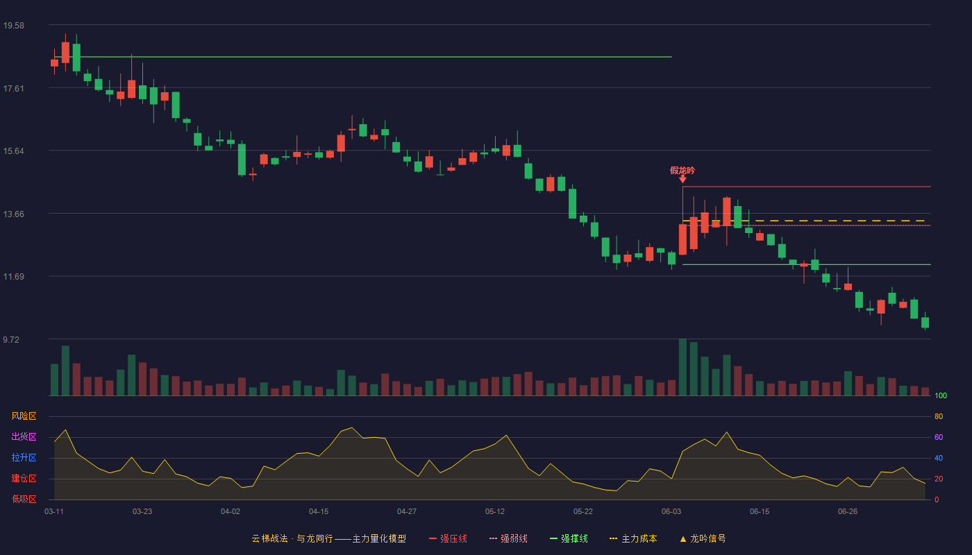The image size is (972, 555).
Task: Click the tallest volume bar on 06-03
Action: click(682, 367)
